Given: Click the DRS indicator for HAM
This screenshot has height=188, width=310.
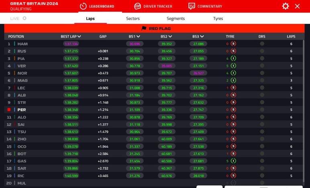Looking at the screenshot, I should (x=262, y=44).
